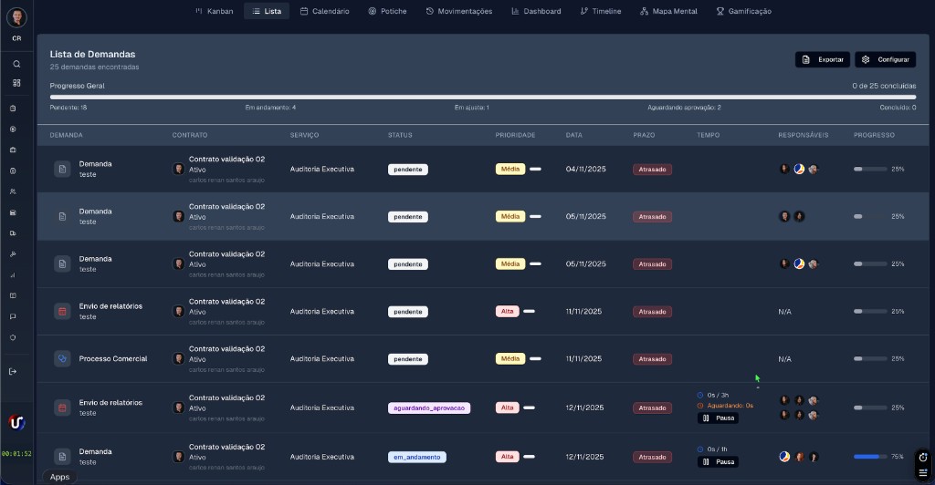
Task: Click contract avatar in Processo Comercial row
Action: click(178, 359)
